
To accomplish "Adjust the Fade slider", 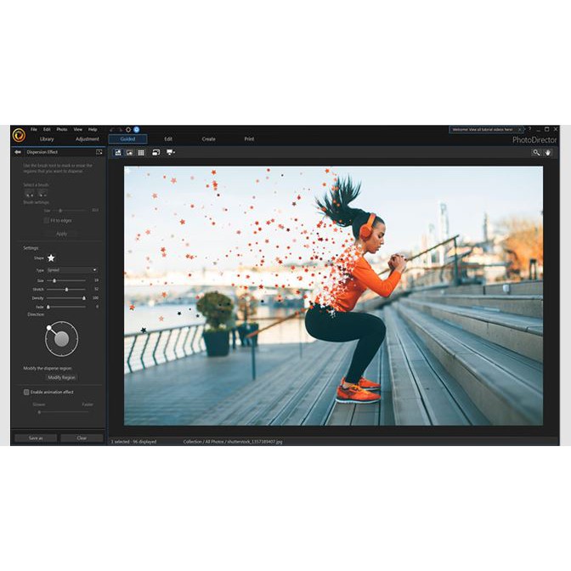I will point(66,307).
